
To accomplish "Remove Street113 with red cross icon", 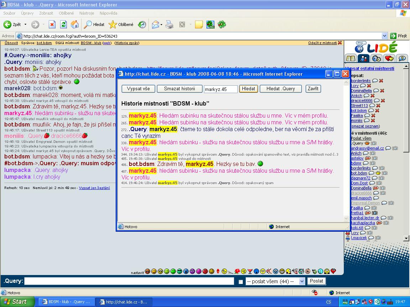I will (378, 106).
